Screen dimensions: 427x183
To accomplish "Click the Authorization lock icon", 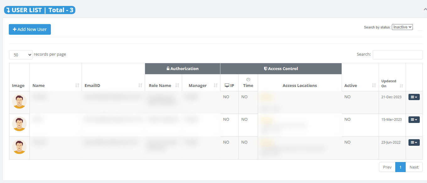I will click(168, 69).
